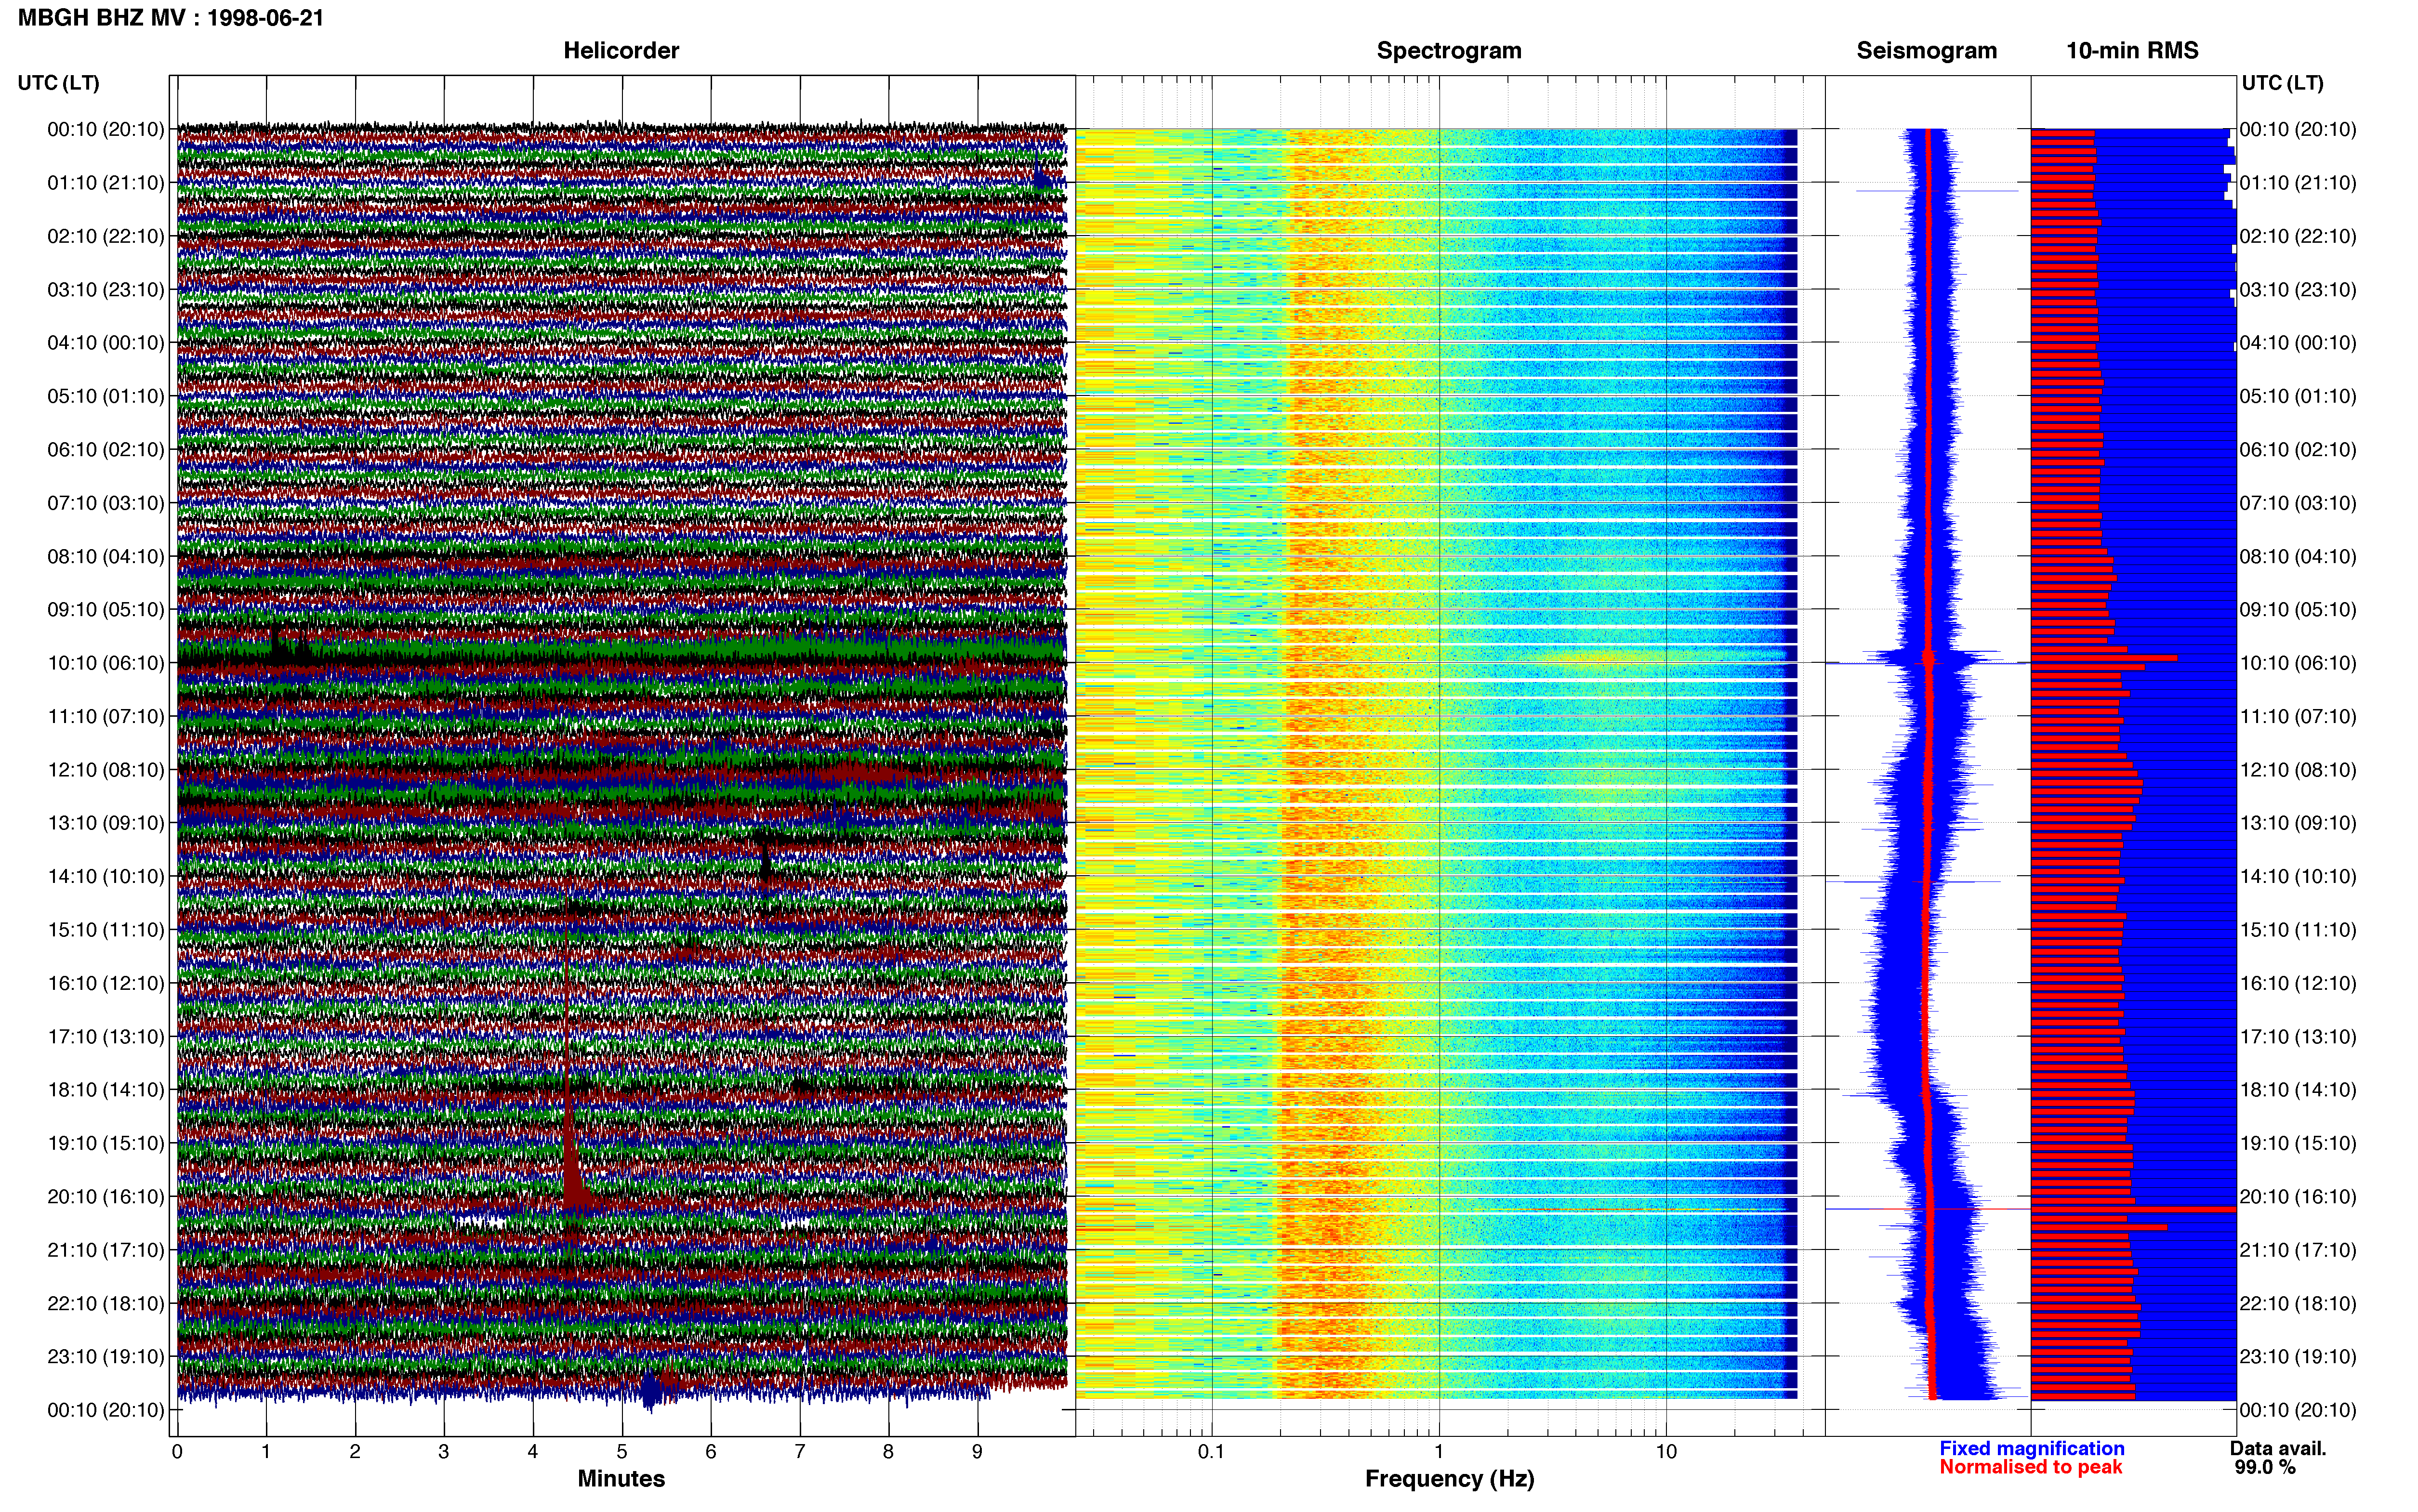
Task: Click the left 12:10 (08:10) time label
Action: (106, 770)
